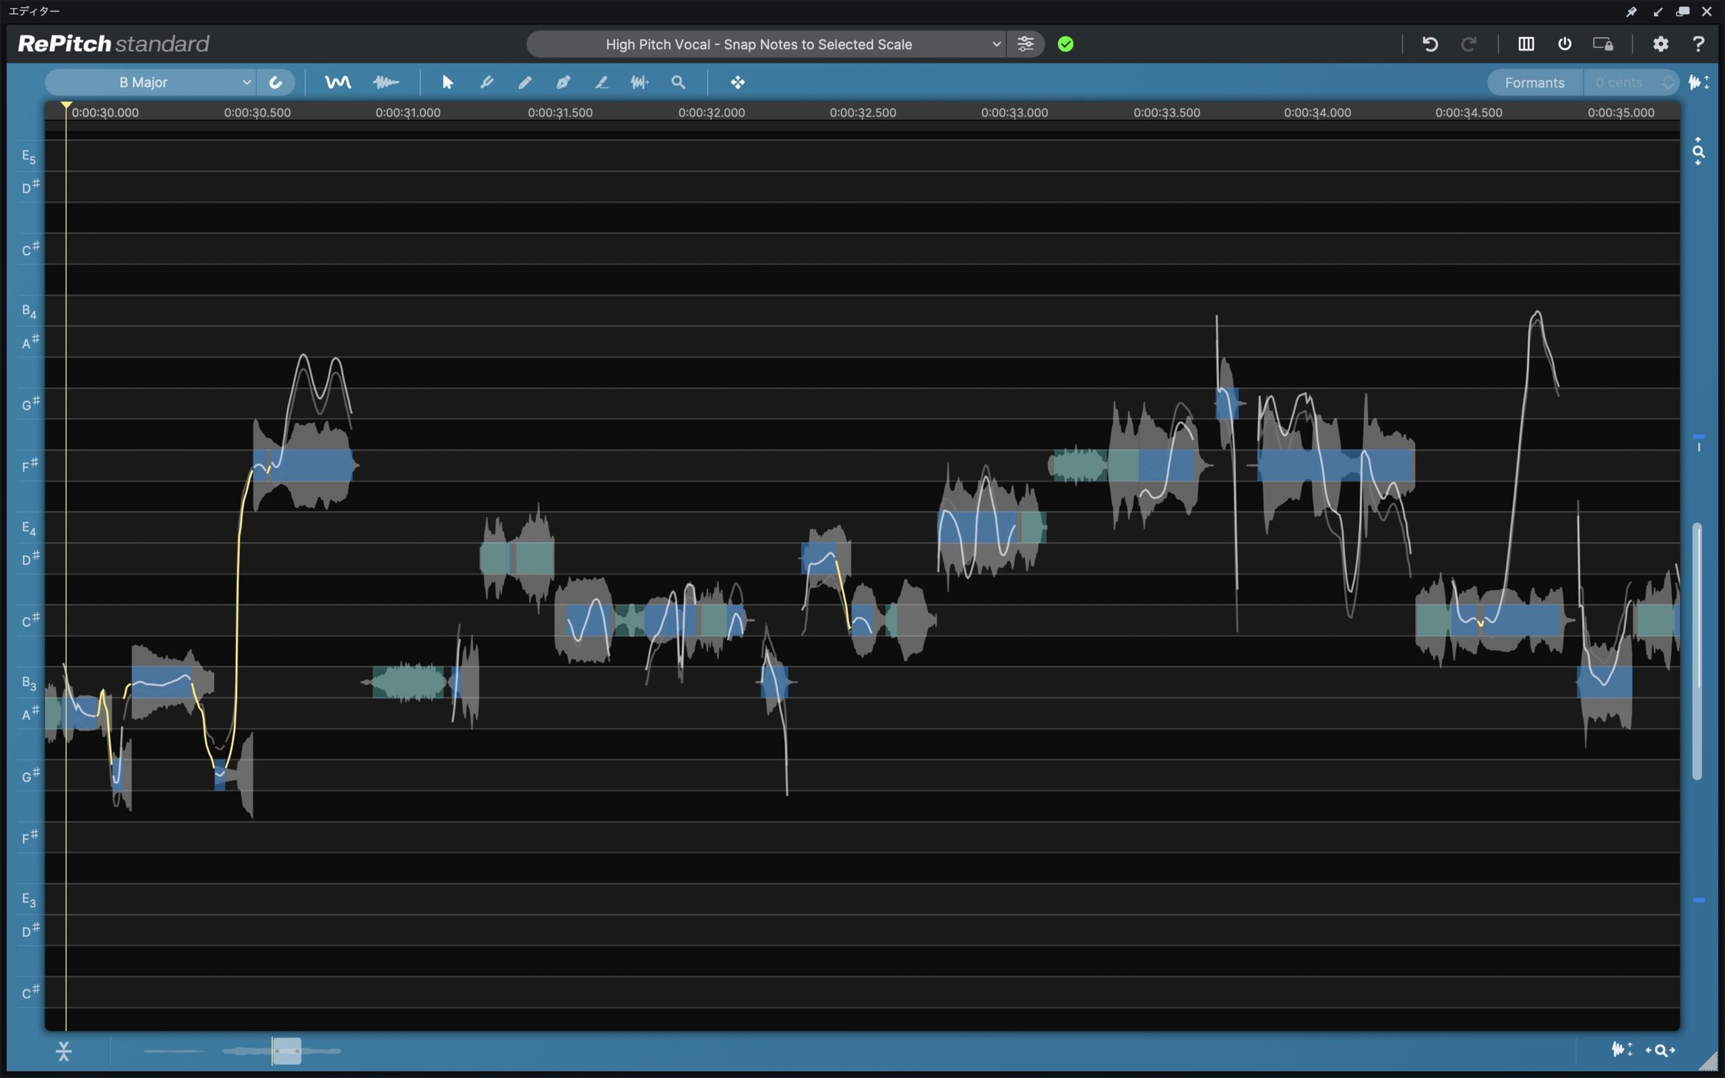Open preset settings sliders icon
1725x1078 pixels.
tap(1025, 44)
